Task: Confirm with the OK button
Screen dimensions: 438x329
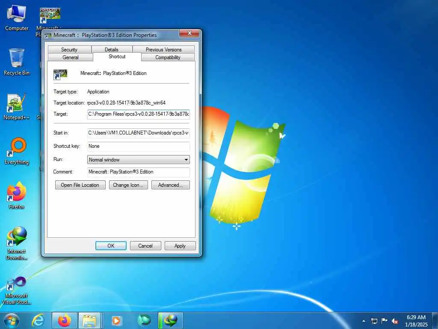Action: click(x=111, y=245)
